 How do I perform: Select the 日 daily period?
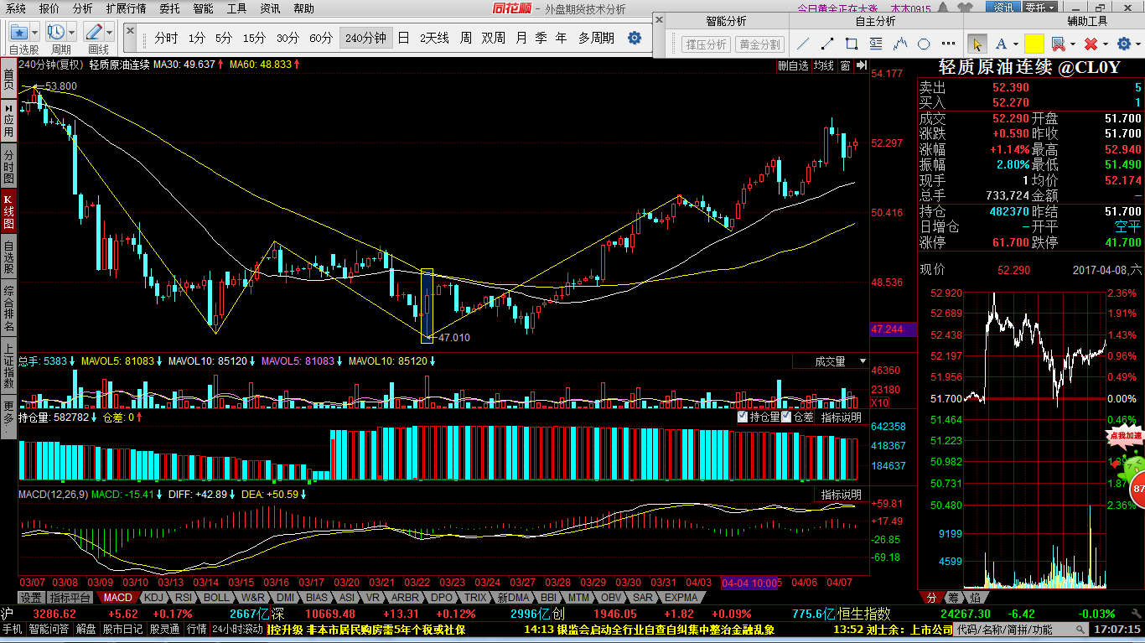point(403,38)
